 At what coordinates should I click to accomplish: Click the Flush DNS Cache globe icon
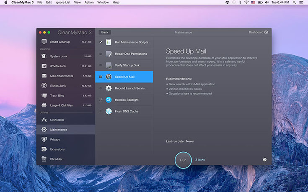[x=109, y=111]
